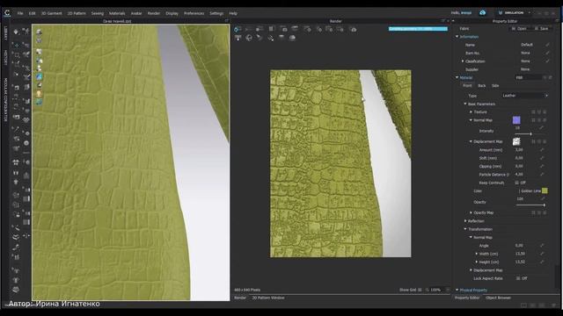Open the File menu
The width and height of the screenshot is (563, 316).
(20, 13)
